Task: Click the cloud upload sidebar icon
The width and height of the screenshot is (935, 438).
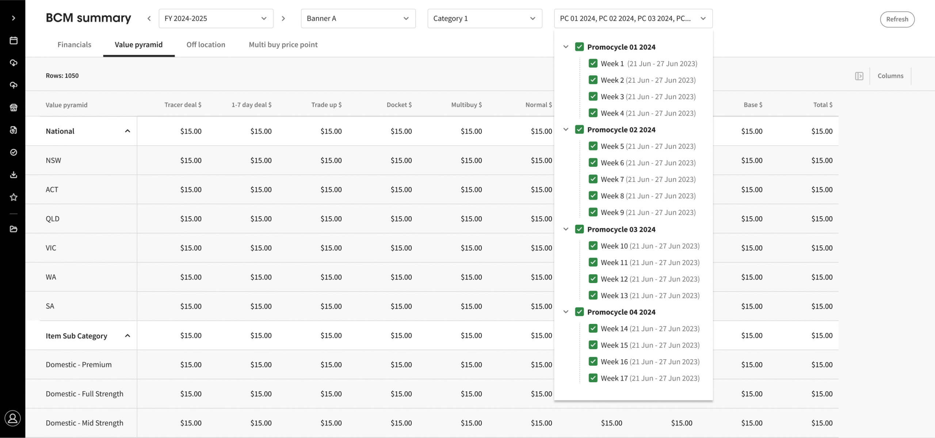Action: pos(14,85)
